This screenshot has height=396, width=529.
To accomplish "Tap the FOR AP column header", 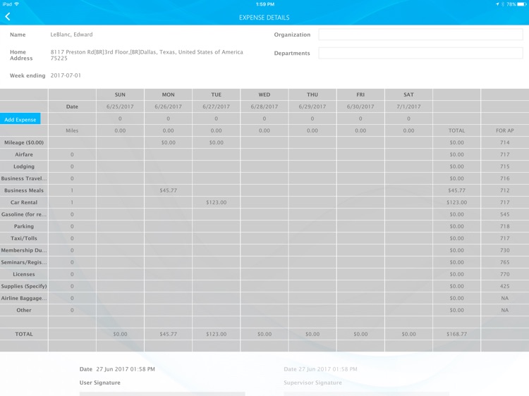I will (505, 130).
